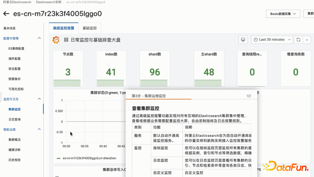Image resolution: width=314 pixels, height=177 pixels.
Task: Collapse the 配置与管理 section
Action: [x=39, y=38]
